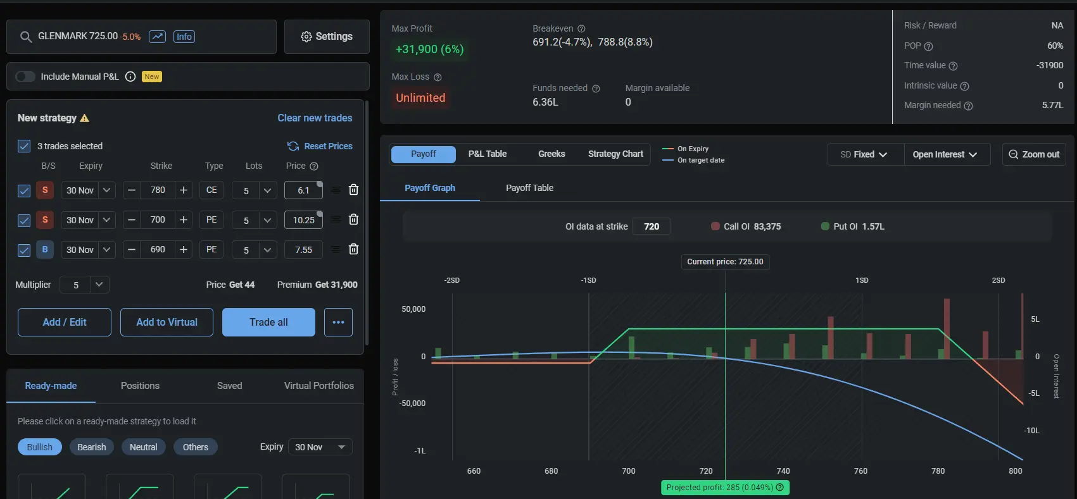Click Reset Prices refresh link
Viewport: 1077px width, 499px height.
click(320, 146)
